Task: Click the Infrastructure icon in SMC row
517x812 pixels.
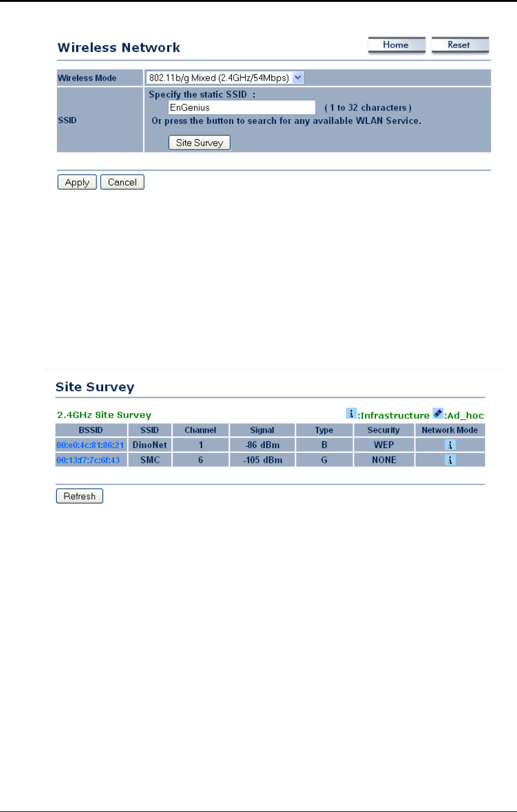Action: pyautogui.click(x=450, y=460)
